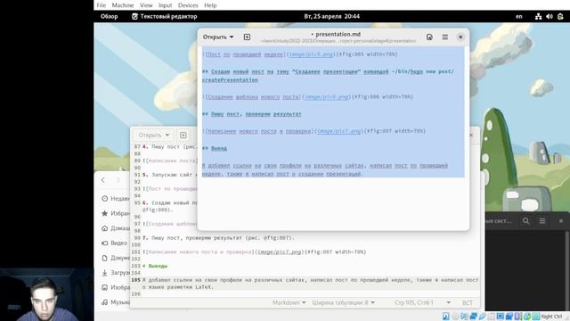Click the save document icon in presentation.md window
The height and width of the screenshot is (321, 570).
click(429, 37)
